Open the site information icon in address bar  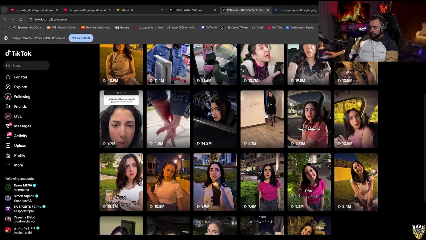[x=30, y=19]
